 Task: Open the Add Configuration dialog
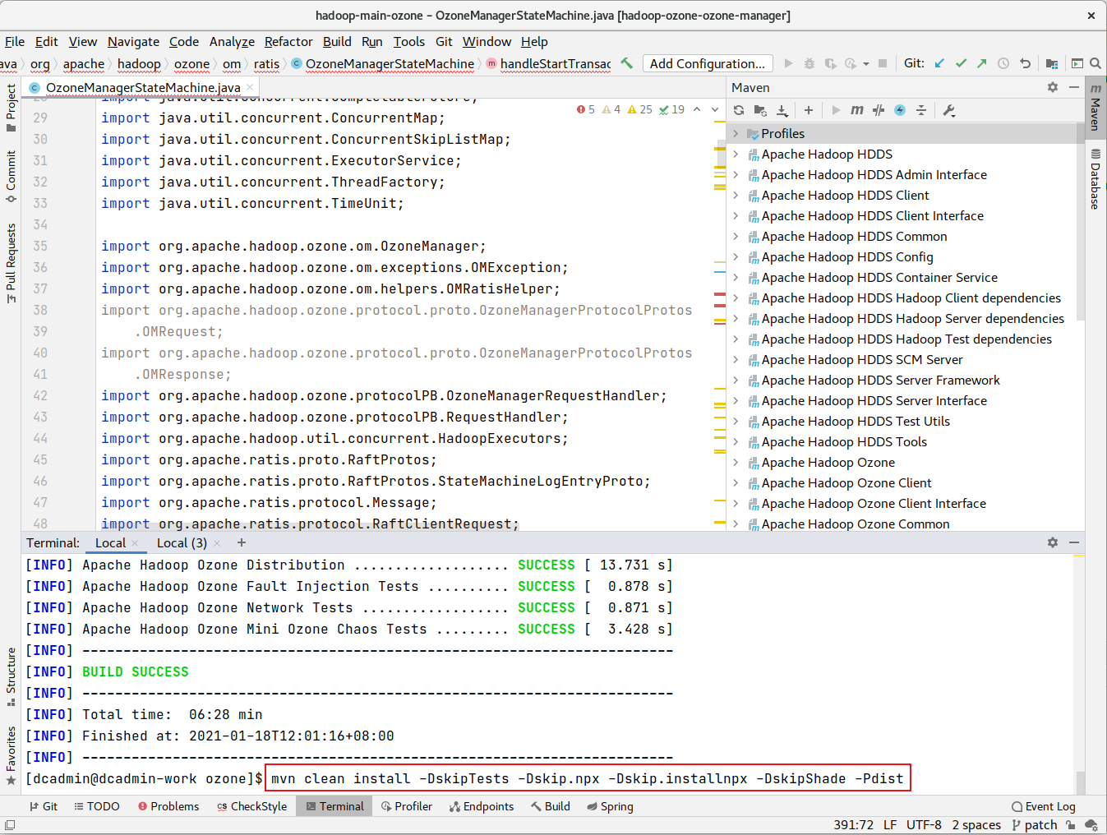coord(708,63)
